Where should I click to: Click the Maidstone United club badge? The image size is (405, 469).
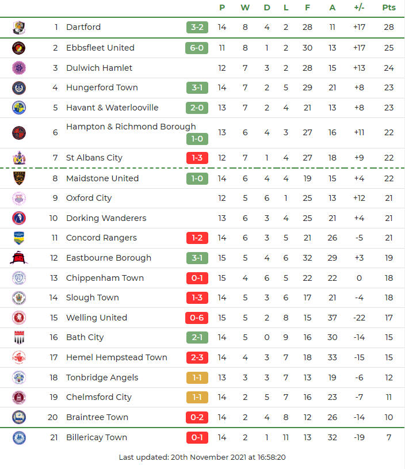point(19,178)
